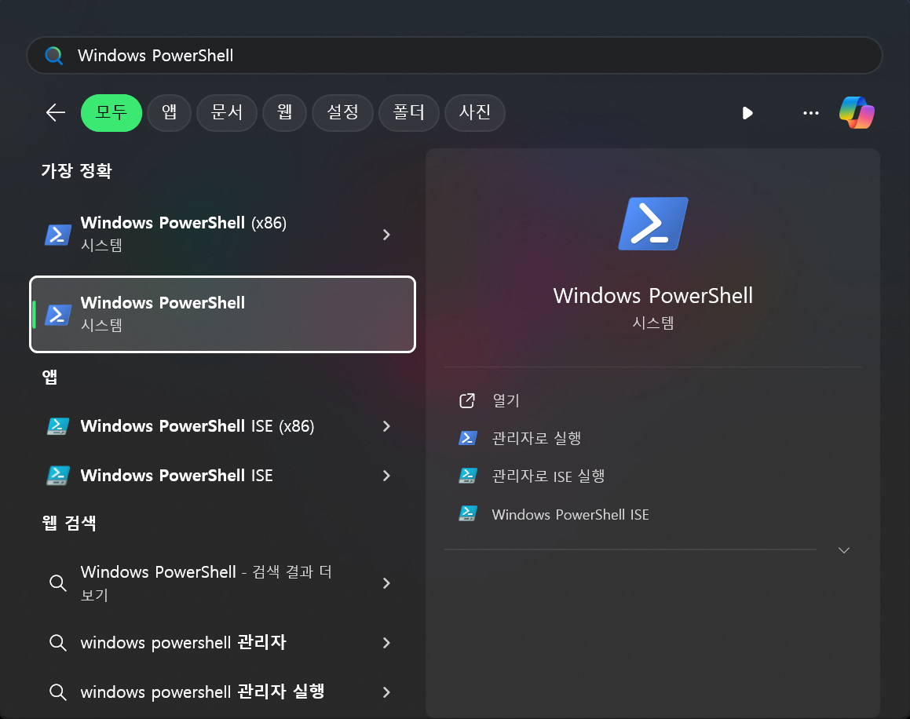Switch to the 사진 filter tab

(x=475, y=112)
